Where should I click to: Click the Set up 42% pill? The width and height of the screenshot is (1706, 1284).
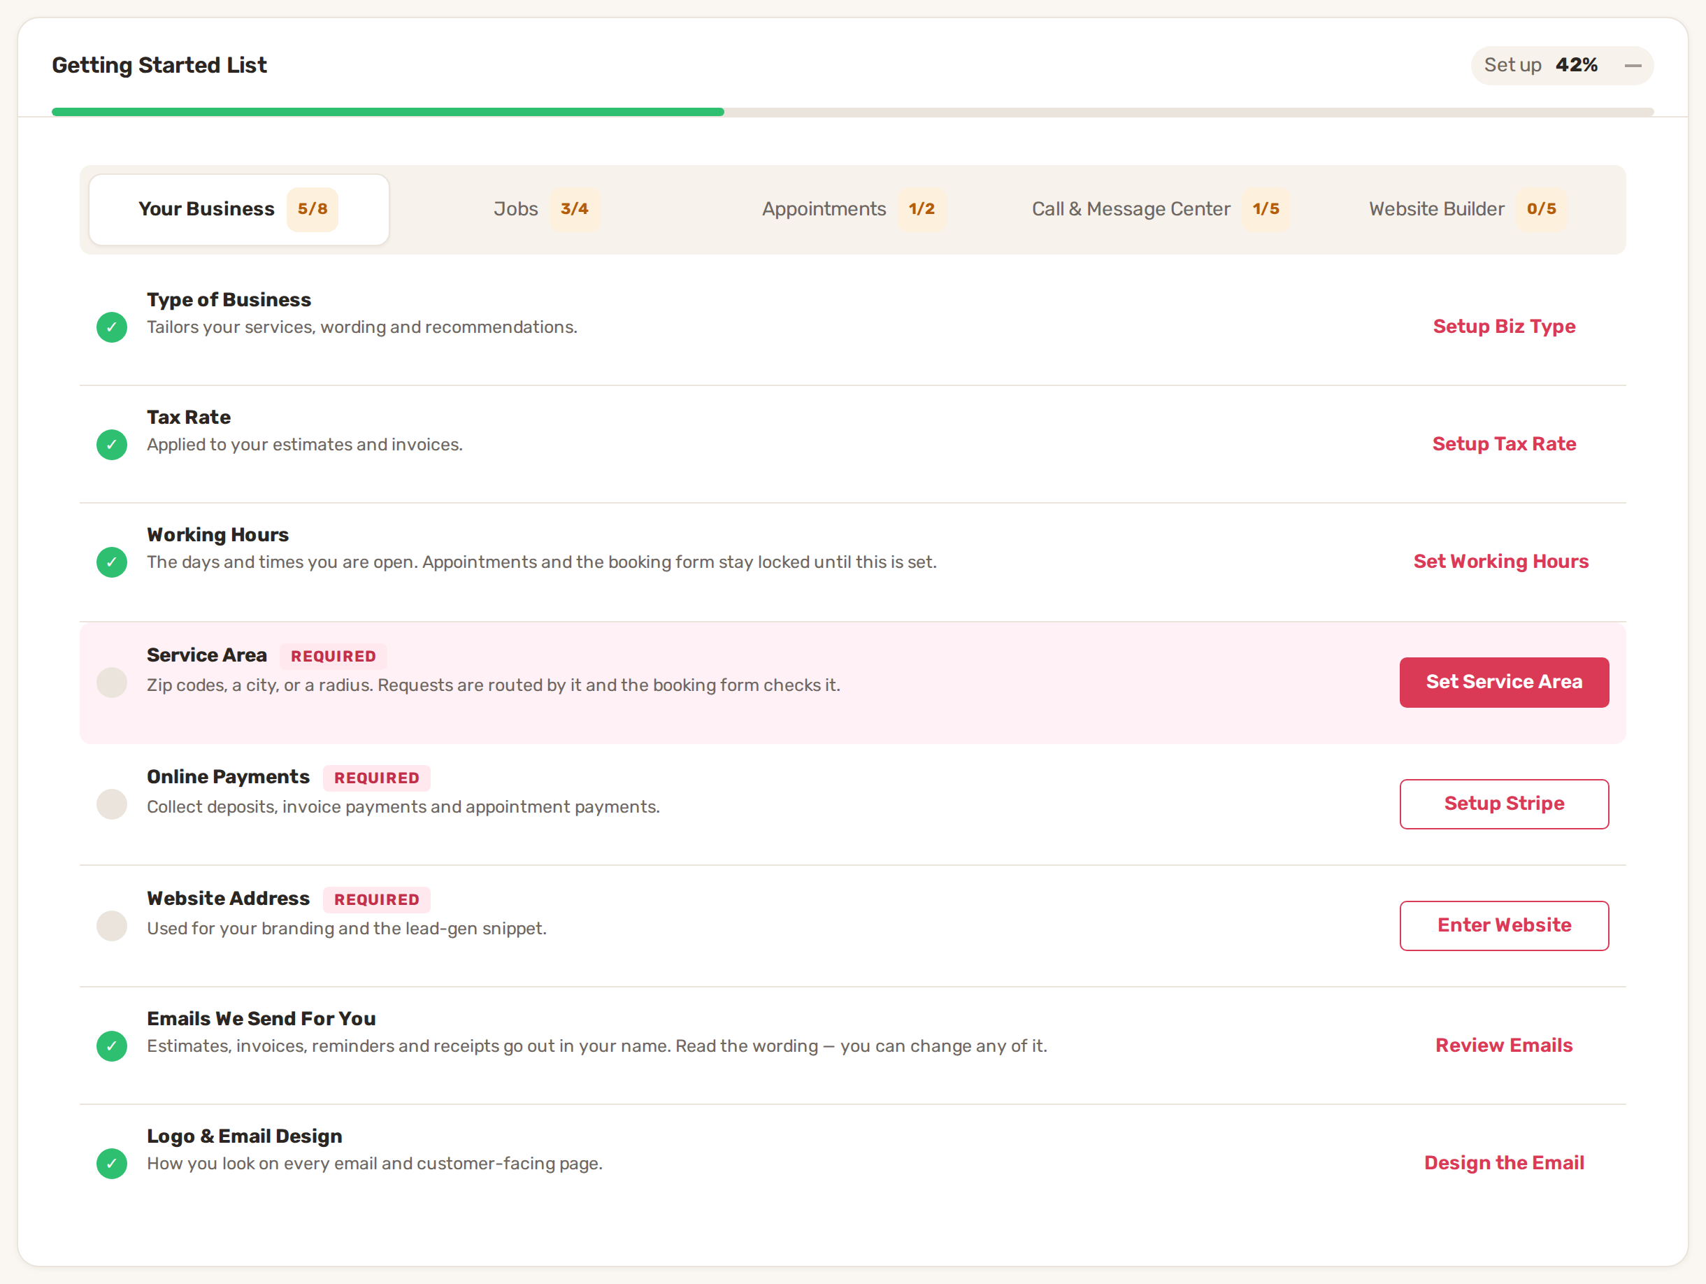click(x=1562, y=66)
